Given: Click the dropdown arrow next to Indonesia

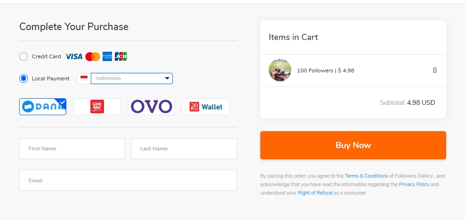Looking at the screenshot, I should pos(167,79).
